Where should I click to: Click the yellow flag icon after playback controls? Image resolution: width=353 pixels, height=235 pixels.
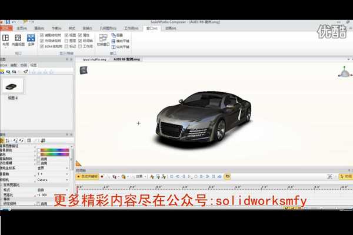(x=228, y=176)
